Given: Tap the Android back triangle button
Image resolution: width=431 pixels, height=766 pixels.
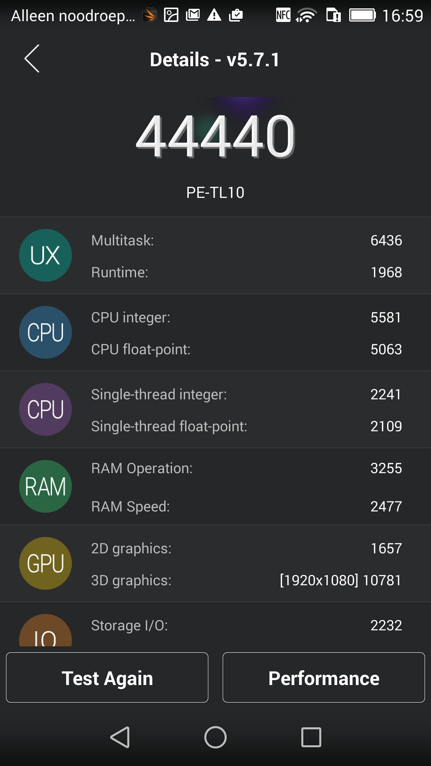Looking at the screenshot, I should click(120, 737).
